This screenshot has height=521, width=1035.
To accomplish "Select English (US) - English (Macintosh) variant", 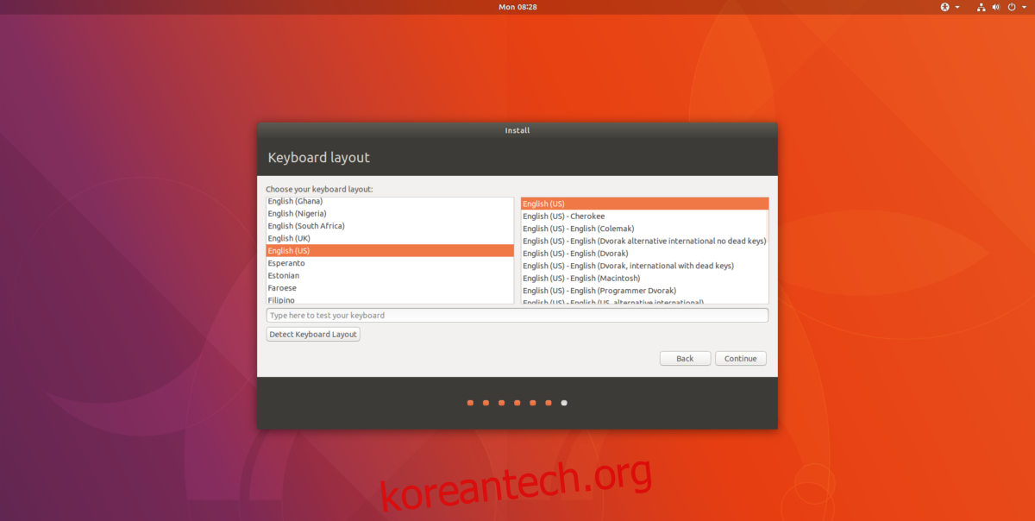I will (581, 279).
